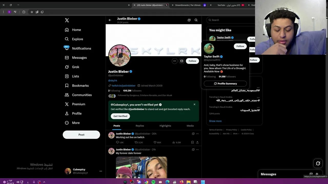Switch to the Replies tab
The width and height of the screenshot is (328, 184).
click(140, 126)
